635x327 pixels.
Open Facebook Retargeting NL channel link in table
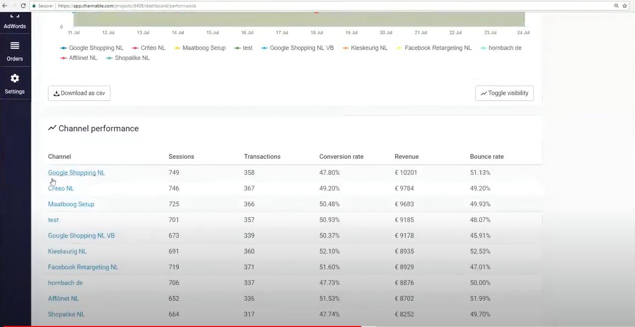(x=83, y=267)
